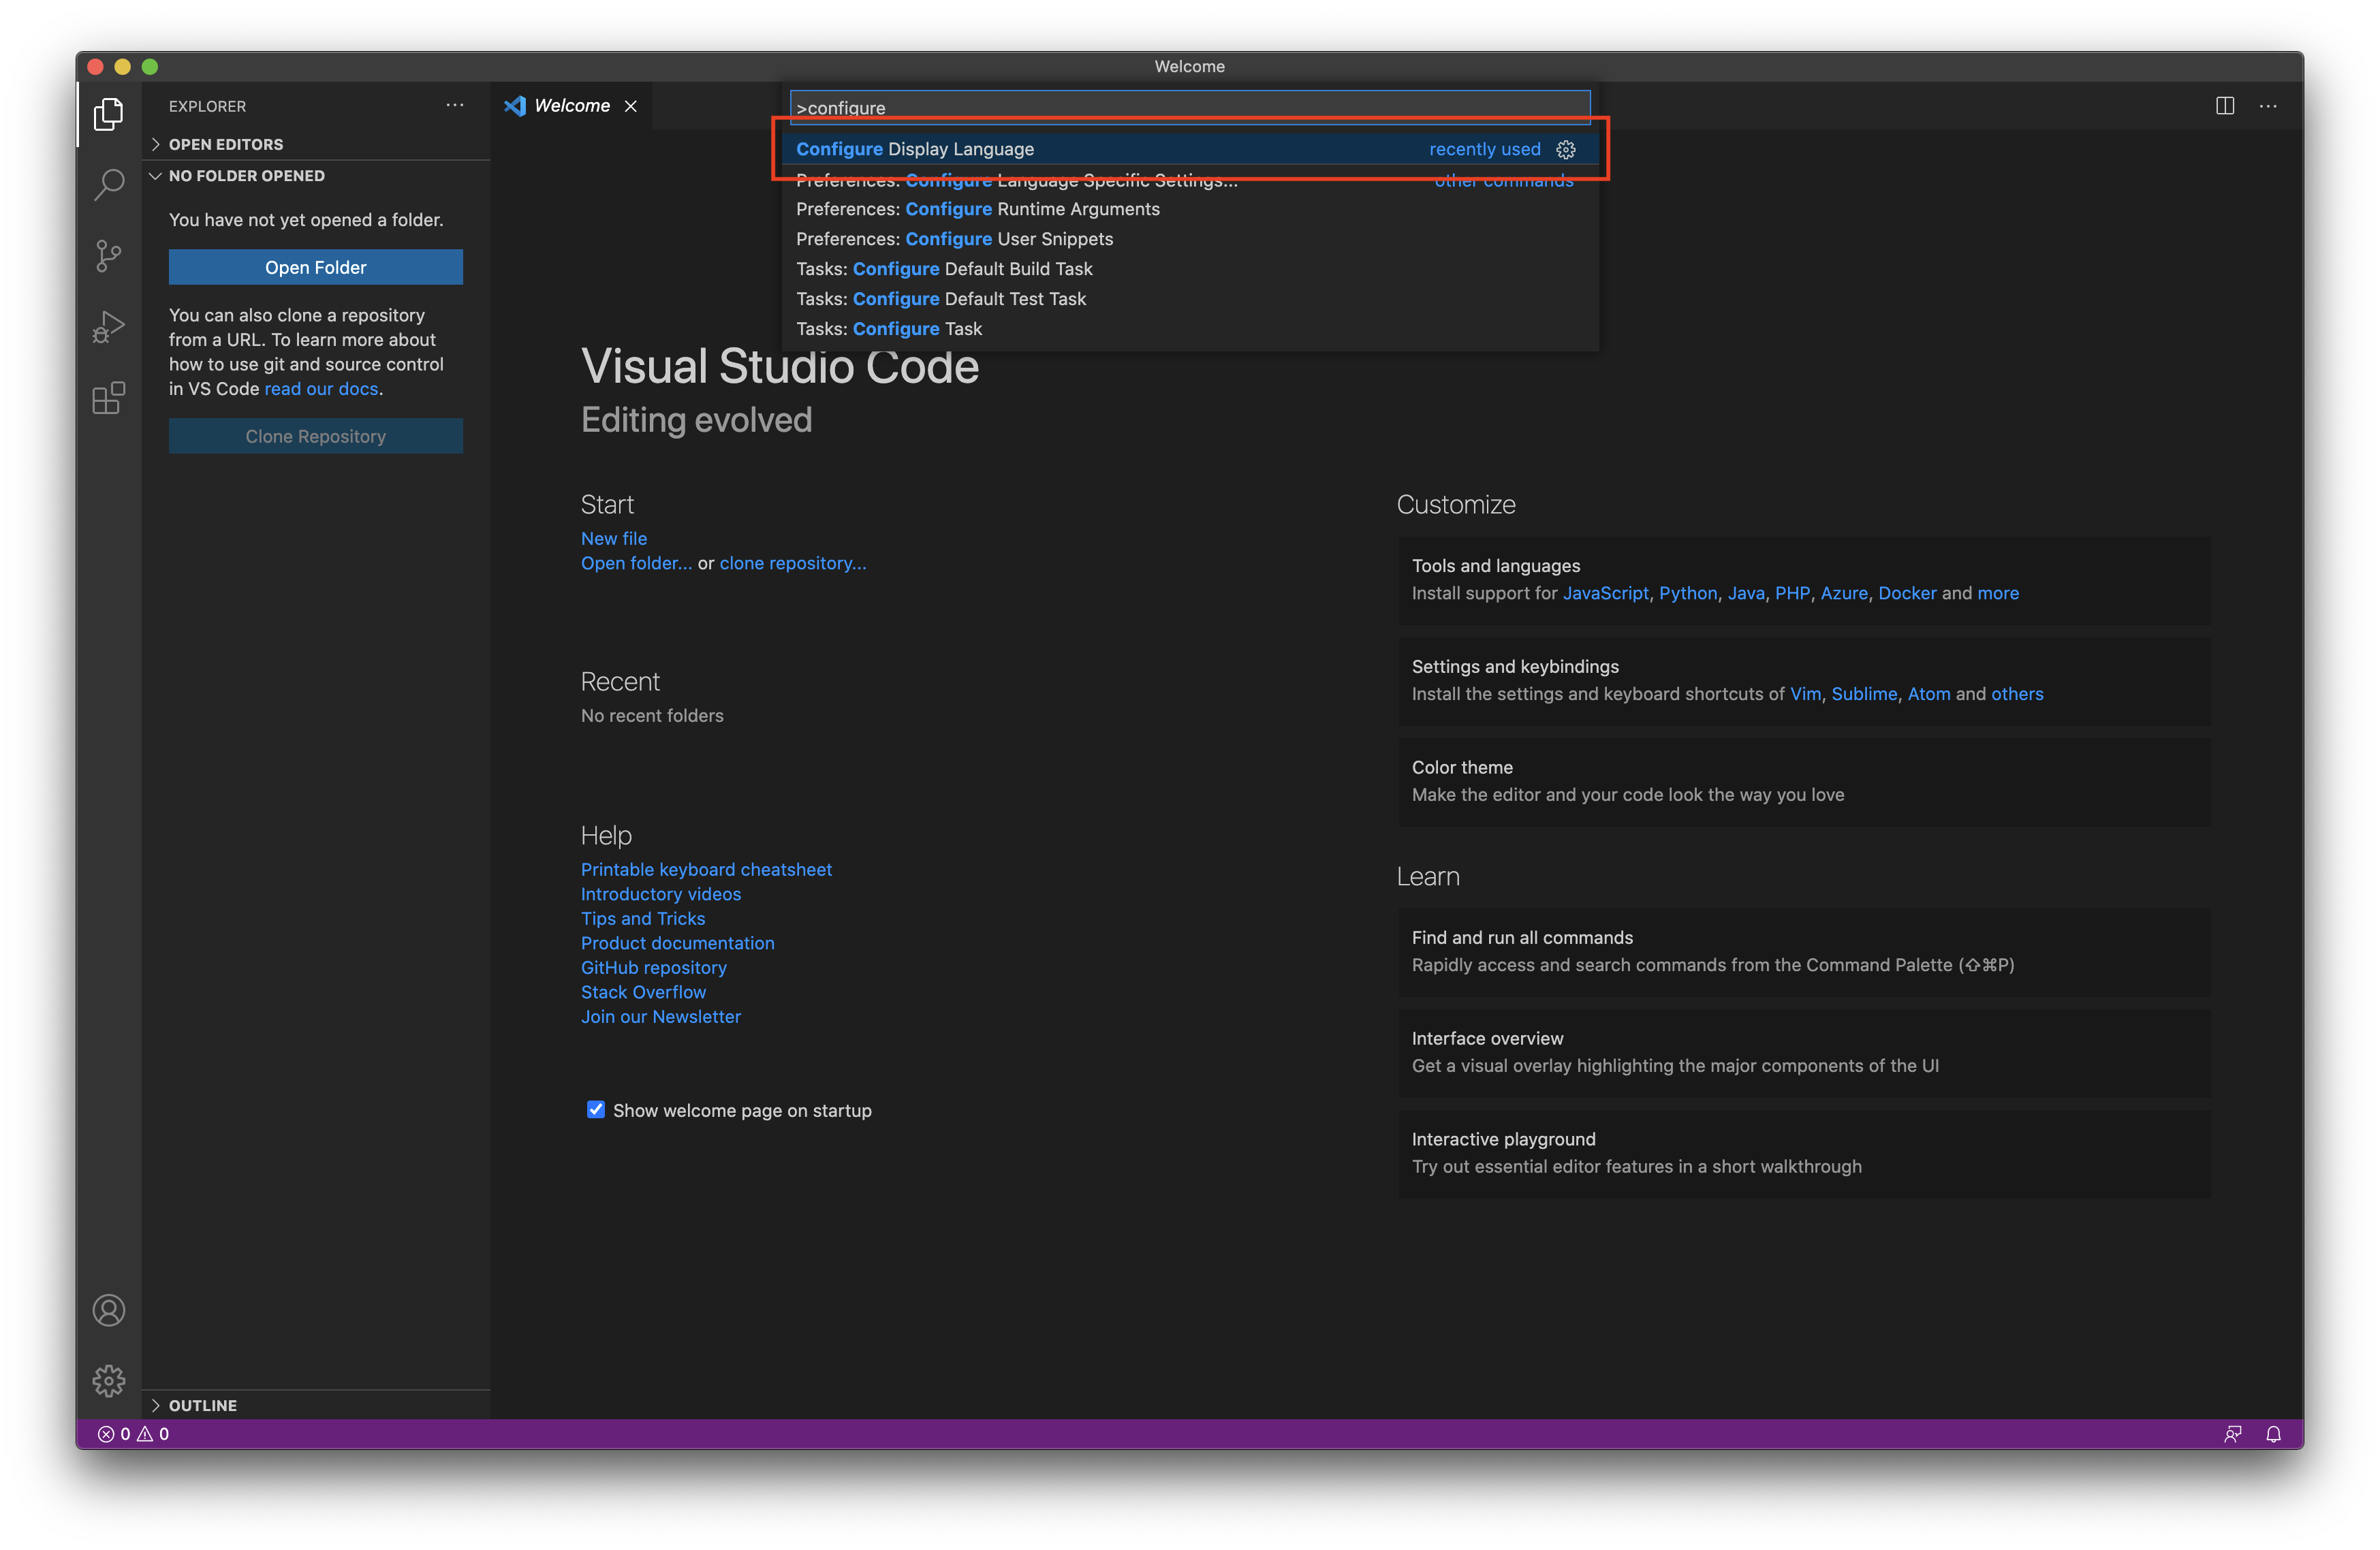Open editor More Actions ellipsis menu
The width and height of the screenshot is (2380, 1550).
[x=2268, y=106]
